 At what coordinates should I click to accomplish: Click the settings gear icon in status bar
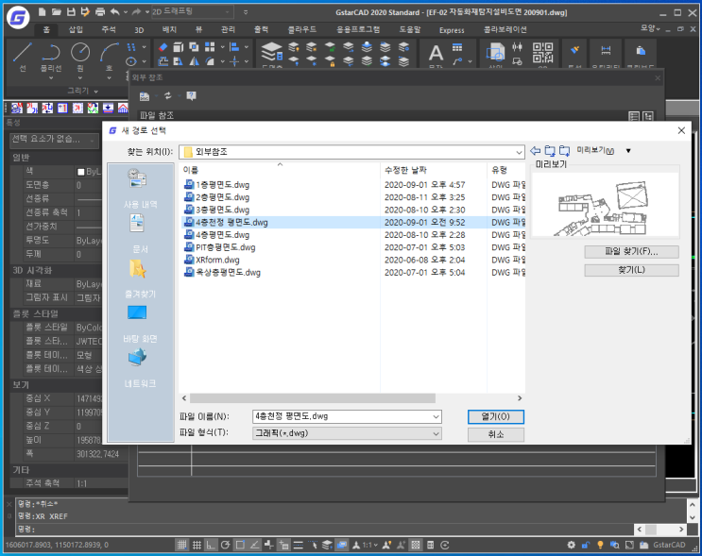(572, 545)
